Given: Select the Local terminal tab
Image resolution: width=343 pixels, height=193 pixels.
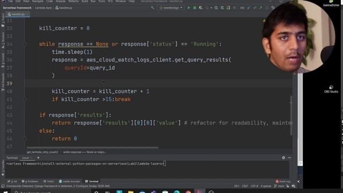Looking at the screenshot, I should pos(26,158).
